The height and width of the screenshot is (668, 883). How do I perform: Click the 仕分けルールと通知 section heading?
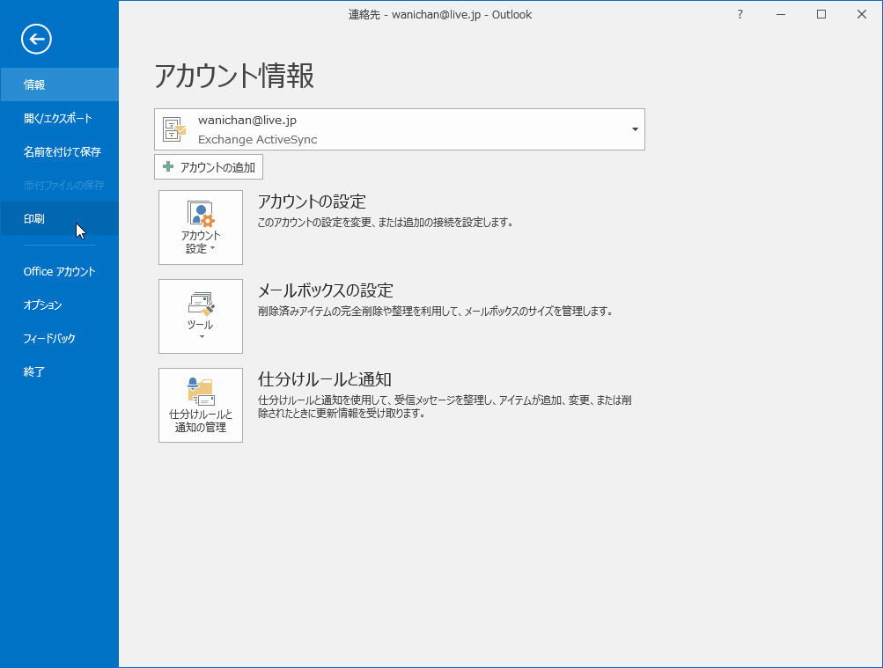click(324, 379)
